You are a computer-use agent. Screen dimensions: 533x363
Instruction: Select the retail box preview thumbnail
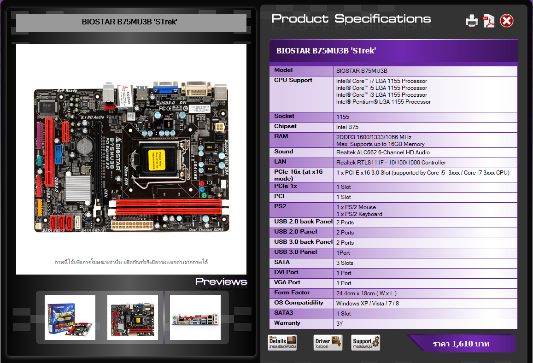tap(70, 317)
